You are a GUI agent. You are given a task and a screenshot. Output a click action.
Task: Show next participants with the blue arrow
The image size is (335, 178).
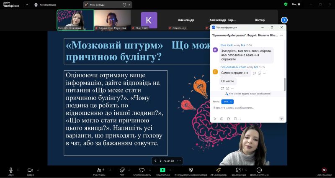284,20
